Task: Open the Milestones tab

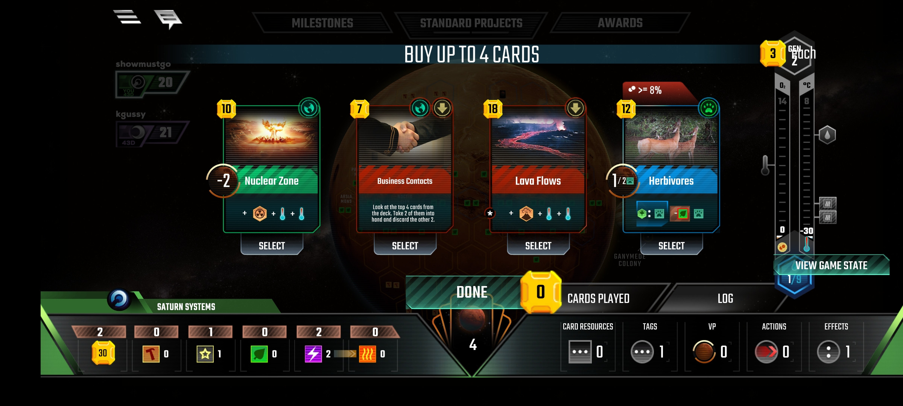Action: (x=322, y=23)
